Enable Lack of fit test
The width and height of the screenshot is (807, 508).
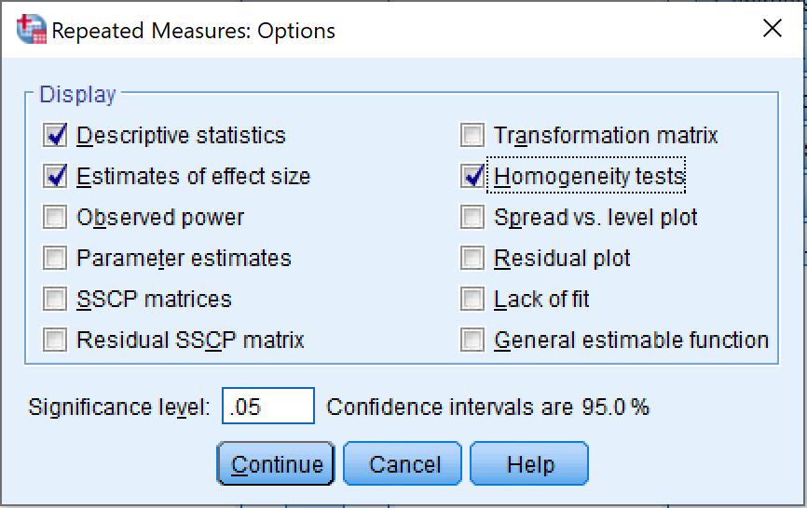click(473, 300)
